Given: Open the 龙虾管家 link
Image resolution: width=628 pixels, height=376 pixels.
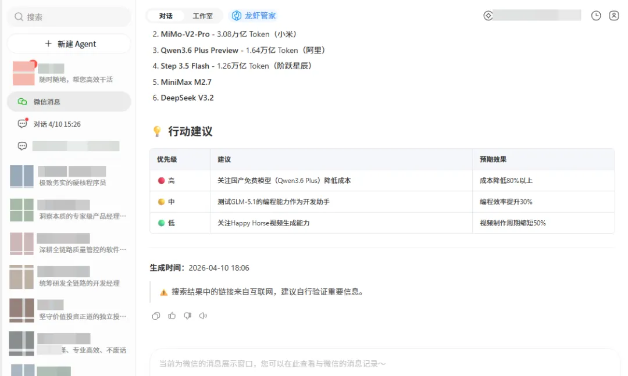Looking at the screenshot, I should pyautogui.click(x=254, y=16).
